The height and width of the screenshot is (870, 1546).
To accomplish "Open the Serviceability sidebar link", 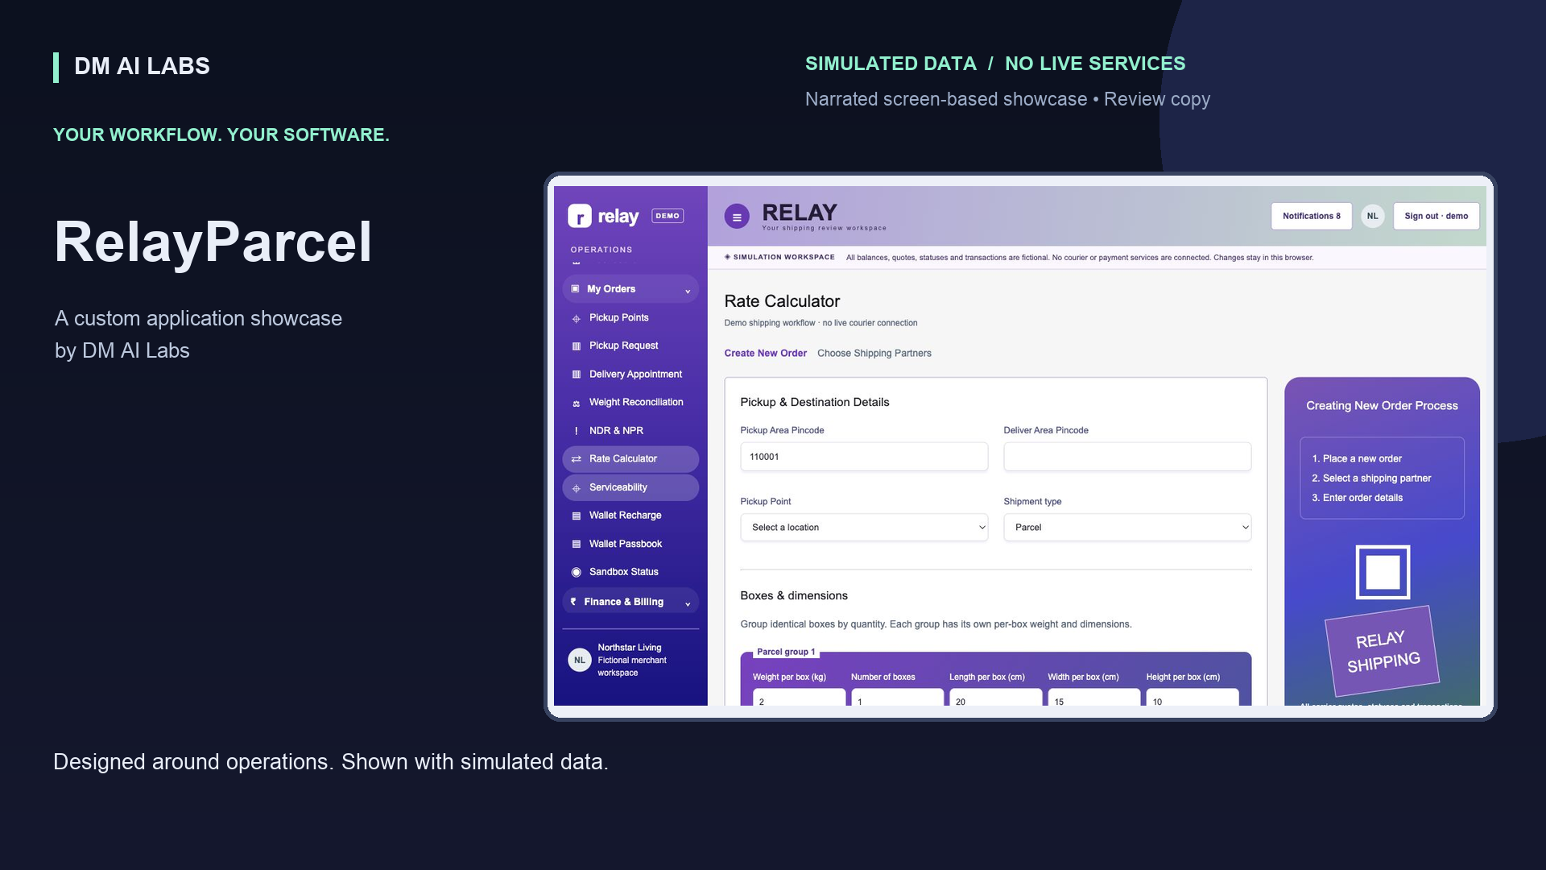I will click(630, 487).
